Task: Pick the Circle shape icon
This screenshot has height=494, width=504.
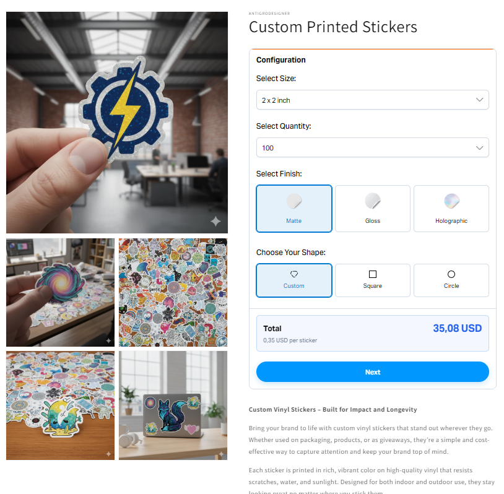Action: pos(451,274)
